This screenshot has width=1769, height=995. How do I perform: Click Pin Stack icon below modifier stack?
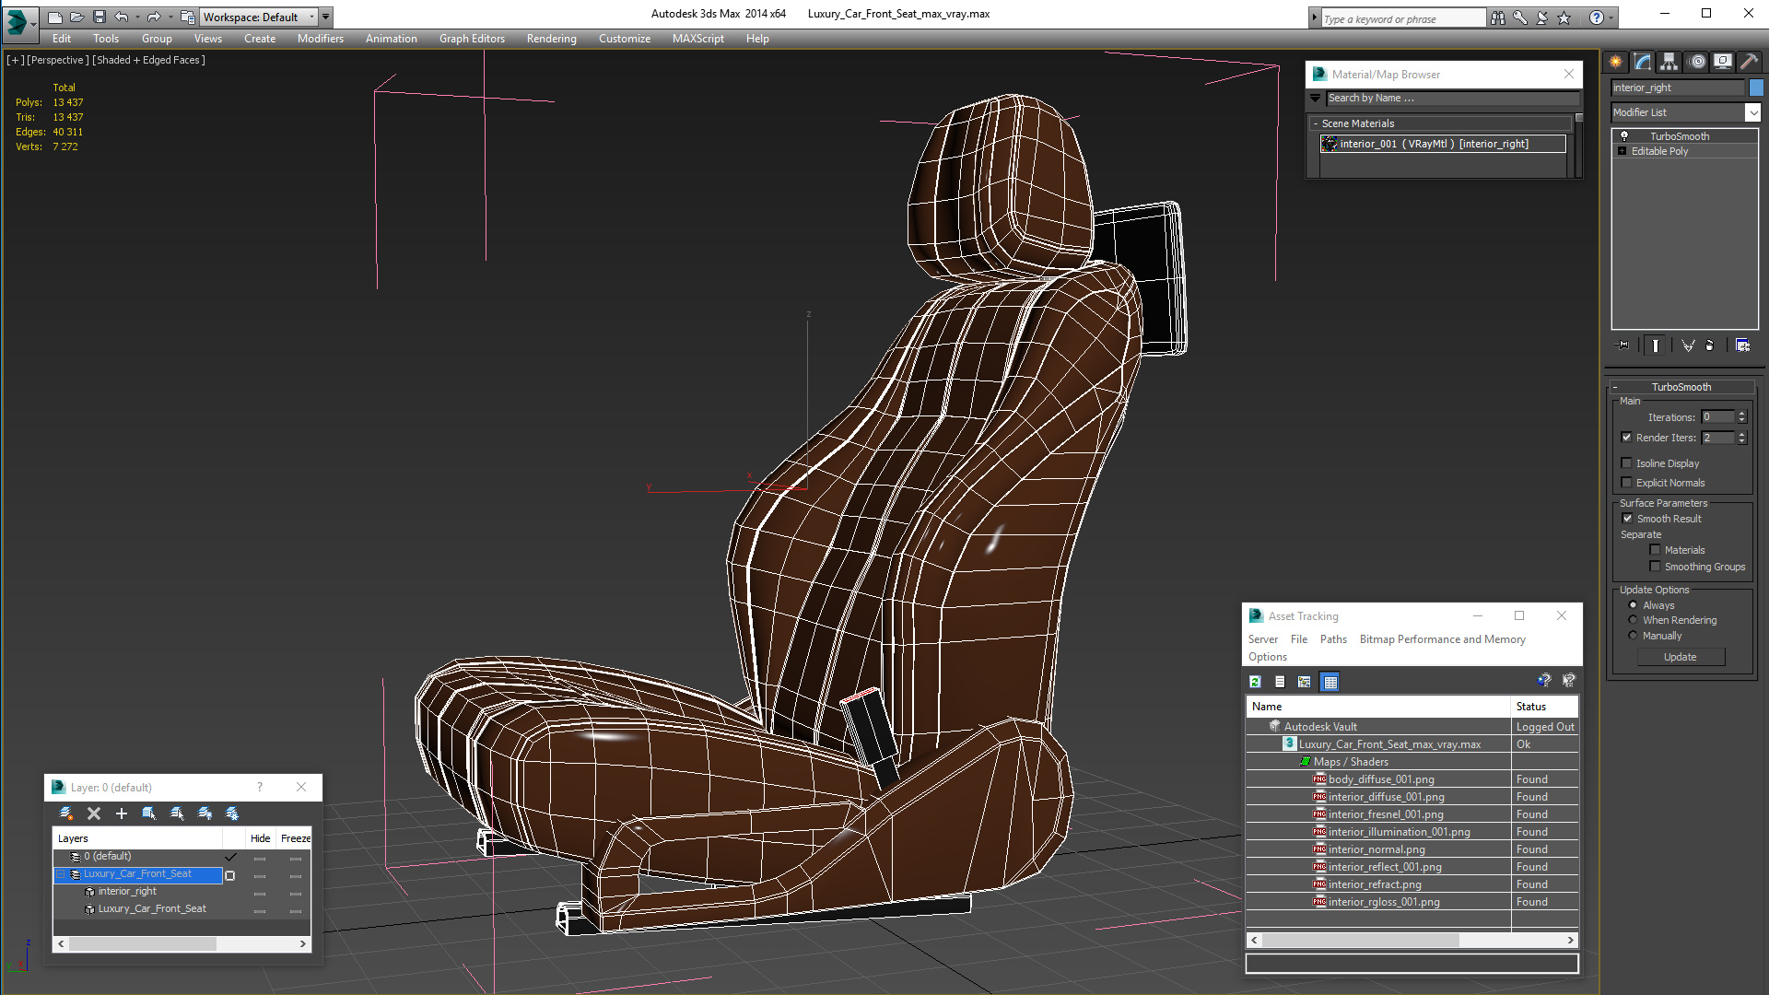coord(1623,345)
